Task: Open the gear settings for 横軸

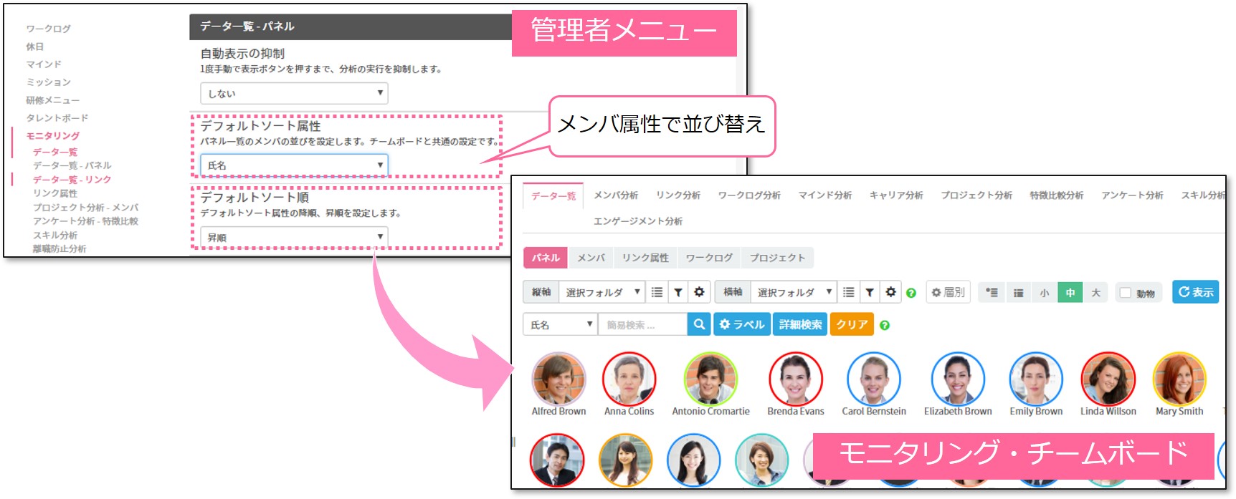Action: pyautogui.click(x=890, y=292)
